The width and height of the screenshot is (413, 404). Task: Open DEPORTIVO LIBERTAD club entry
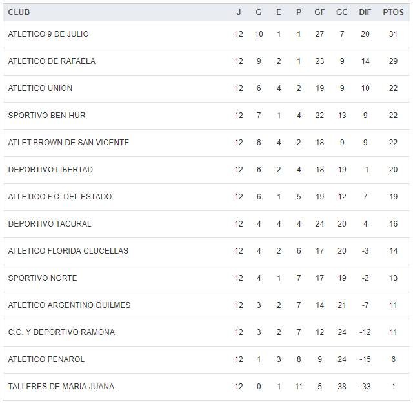pyautogui.click(x=50, y=170)
